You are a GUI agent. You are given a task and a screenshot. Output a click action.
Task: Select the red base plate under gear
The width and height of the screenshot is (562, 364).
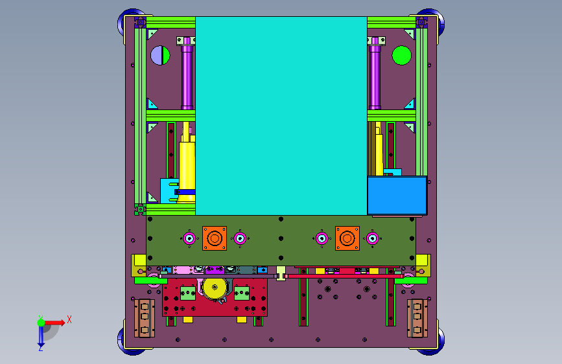click(215, 297)
